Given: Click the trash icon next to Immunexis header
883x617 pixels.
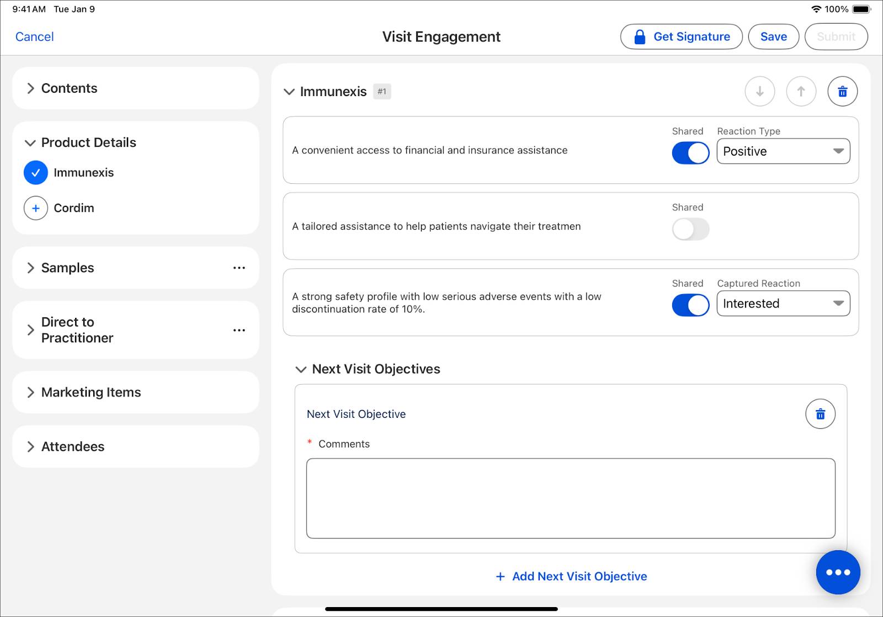Looking at the screenshot, I should pyautogui.click(x=842, y=91).
